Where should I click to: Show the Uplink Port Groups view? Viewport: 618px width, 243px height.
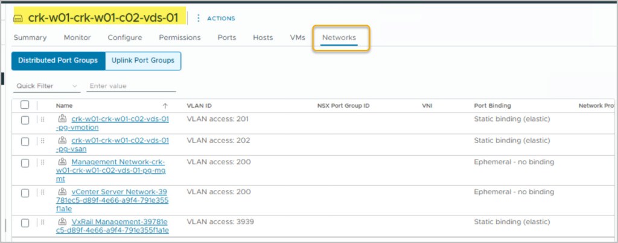tap(142, 60)
